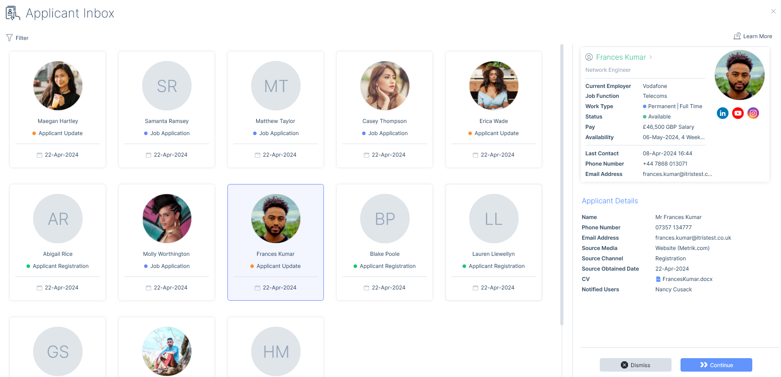The height and width of the screenshot is (377, 781).
Task: Open Casey Thompson's job application card
Action: pos(384,109)
